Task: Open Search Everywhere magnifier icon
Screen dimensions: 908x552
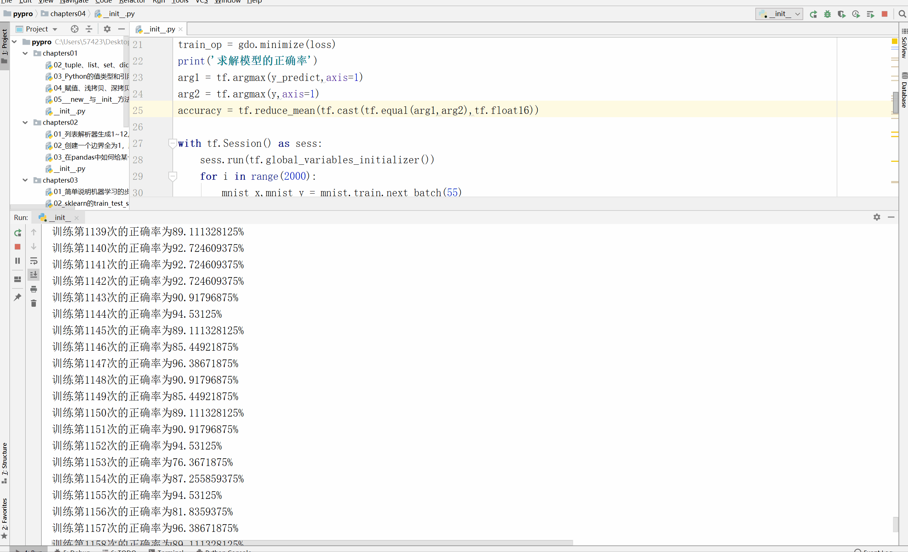Action: [902, 14]
